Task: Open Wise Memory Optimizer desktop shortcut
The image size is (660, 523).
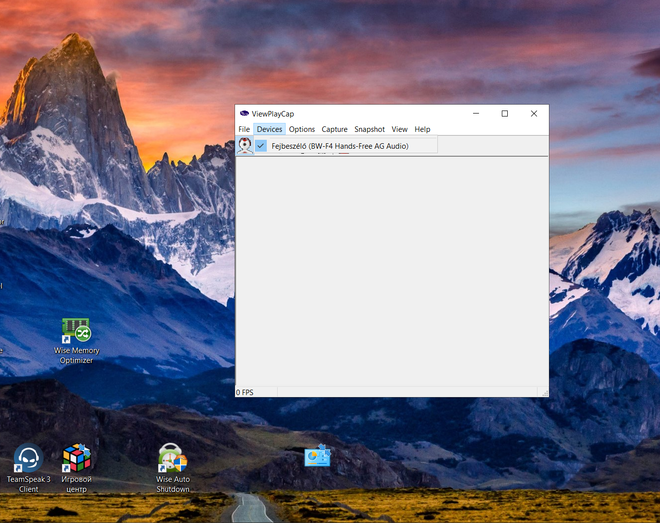Action: (x=76, y=341)
